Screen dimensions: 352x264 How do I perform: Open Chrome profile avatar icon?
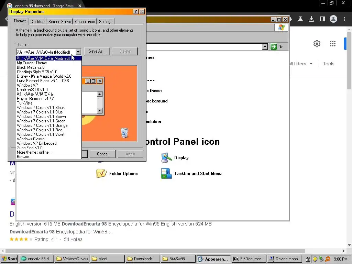(333, 19)
